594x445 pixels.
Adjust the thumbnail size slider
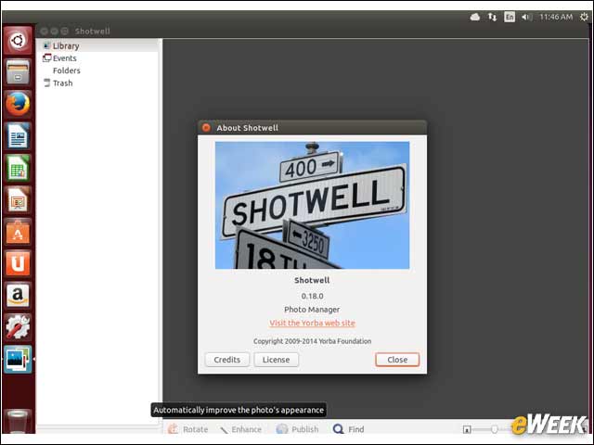pos(493,429)
